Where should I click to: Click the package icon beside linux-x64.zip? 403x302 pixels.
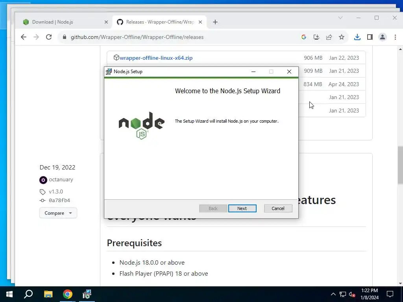point(116,57)
